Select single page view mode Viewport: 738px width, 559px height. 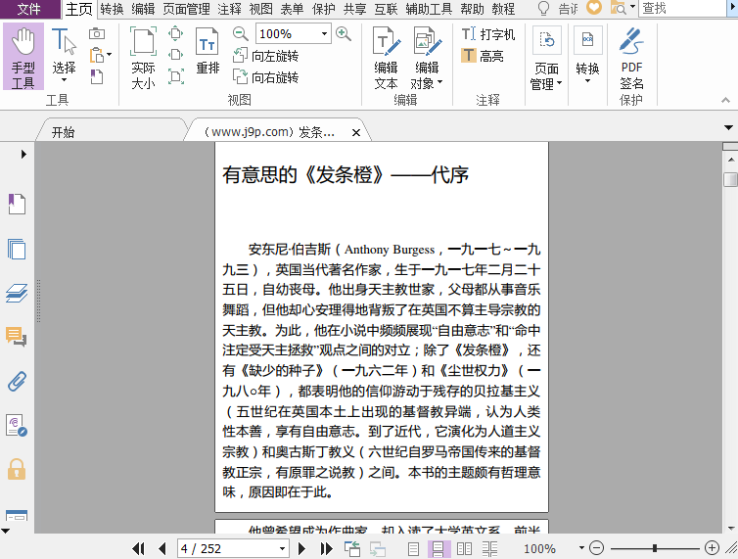(x=413, y=548)
